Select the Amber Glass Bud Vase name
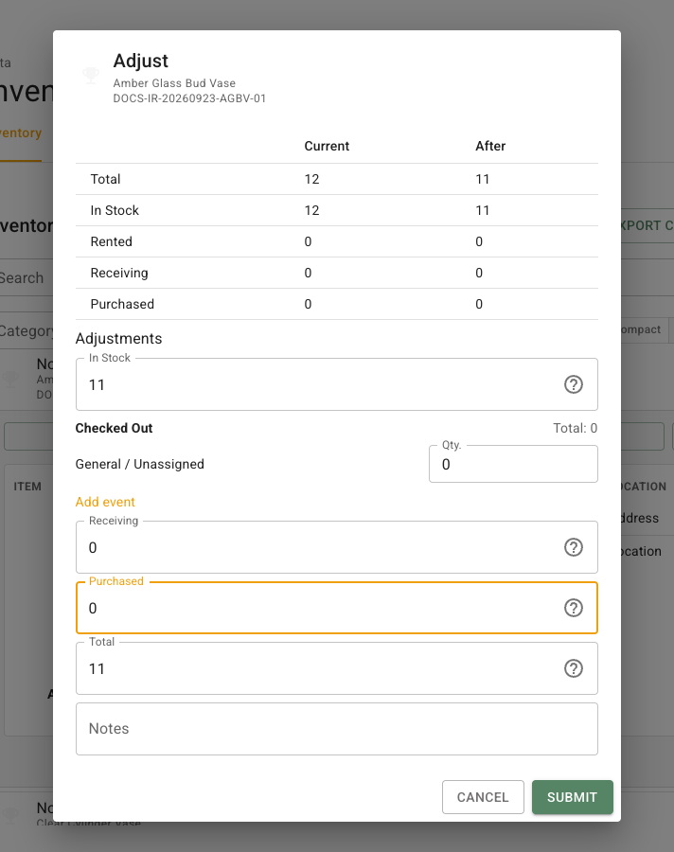The width and height of the screenshot is (674, 852). coord(174,83)
